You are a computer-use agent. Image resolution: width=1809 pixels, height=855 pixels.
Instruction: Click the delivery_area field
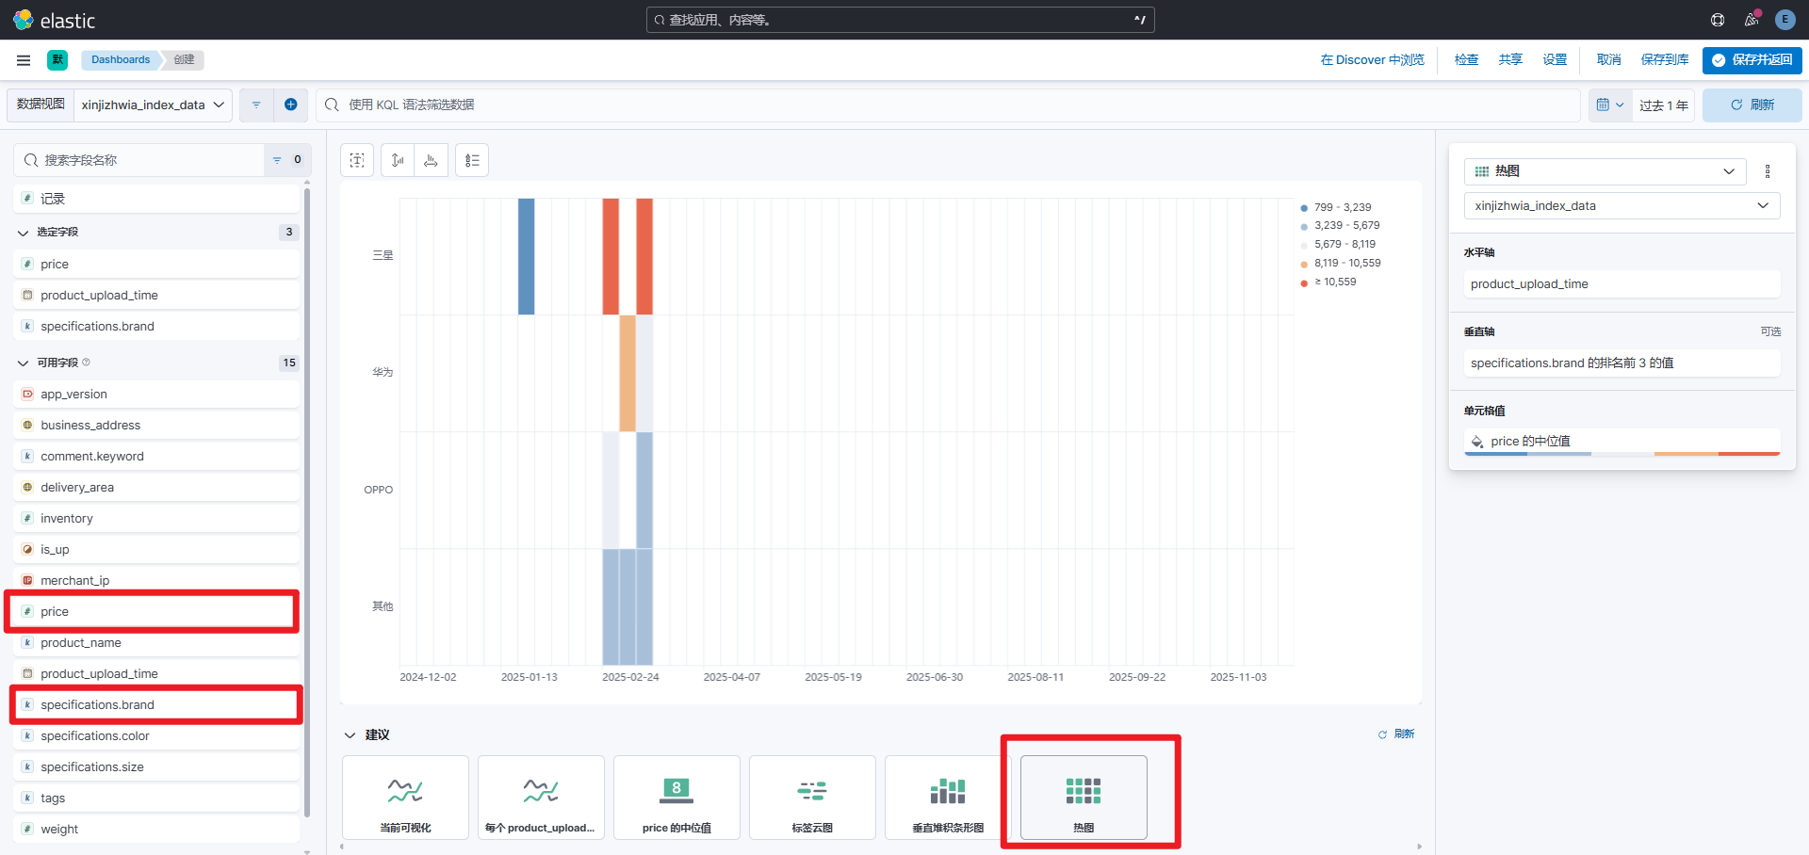156,487
